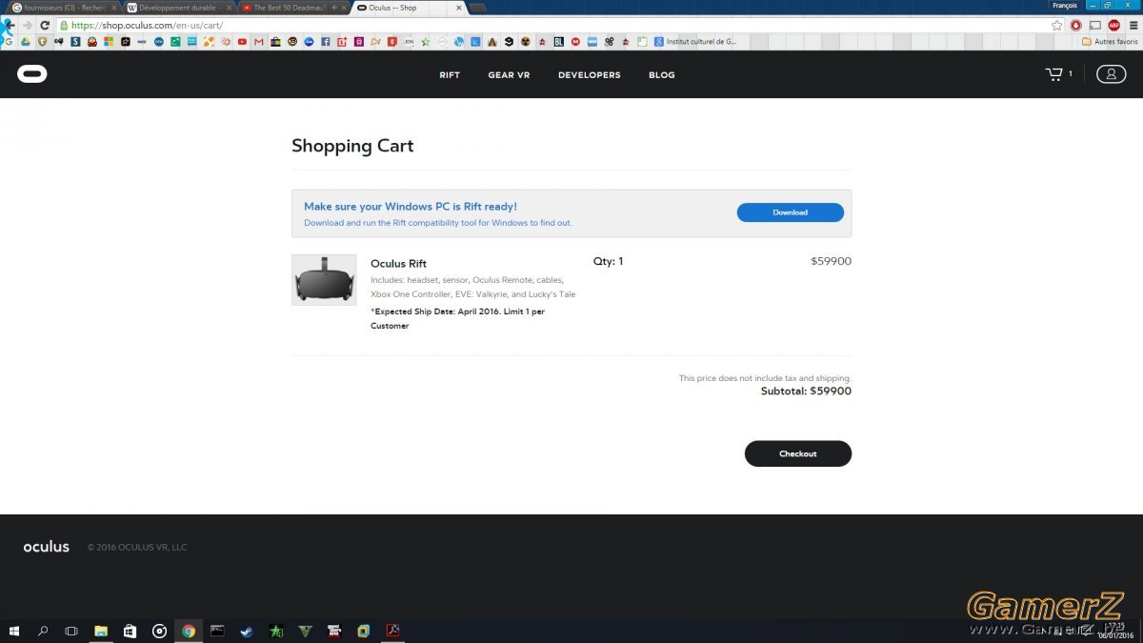Go back with the browser back arrow
1143x643 pixels.
tap(10, 25)
